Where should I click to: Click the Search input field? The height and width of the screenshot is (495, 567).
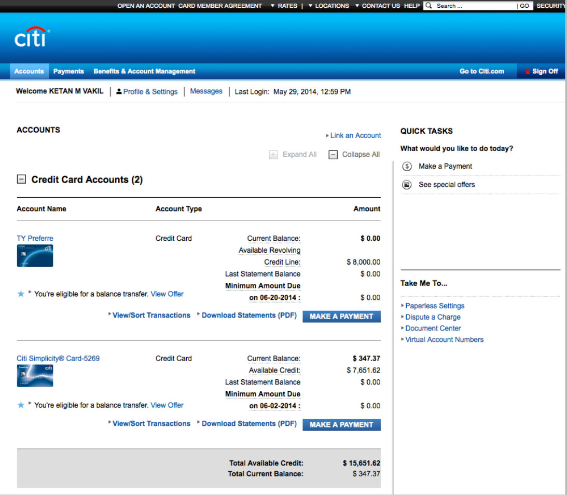(x=475, y=6)
